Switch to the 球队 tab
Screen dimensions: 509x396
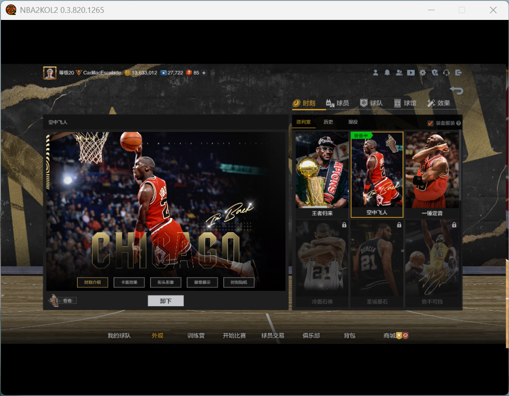[371, 103]
